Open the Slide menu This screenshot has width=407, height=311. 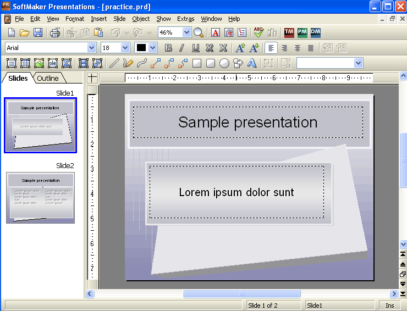click(119, 19)
